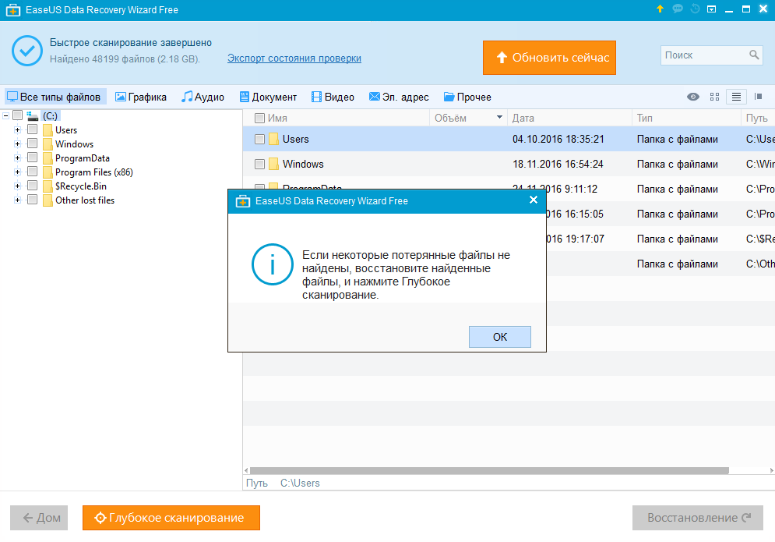Click the yellow upgrade arrow icon in title bar
The width and height of the screenshot is (775, 542).
click(661, 9)
